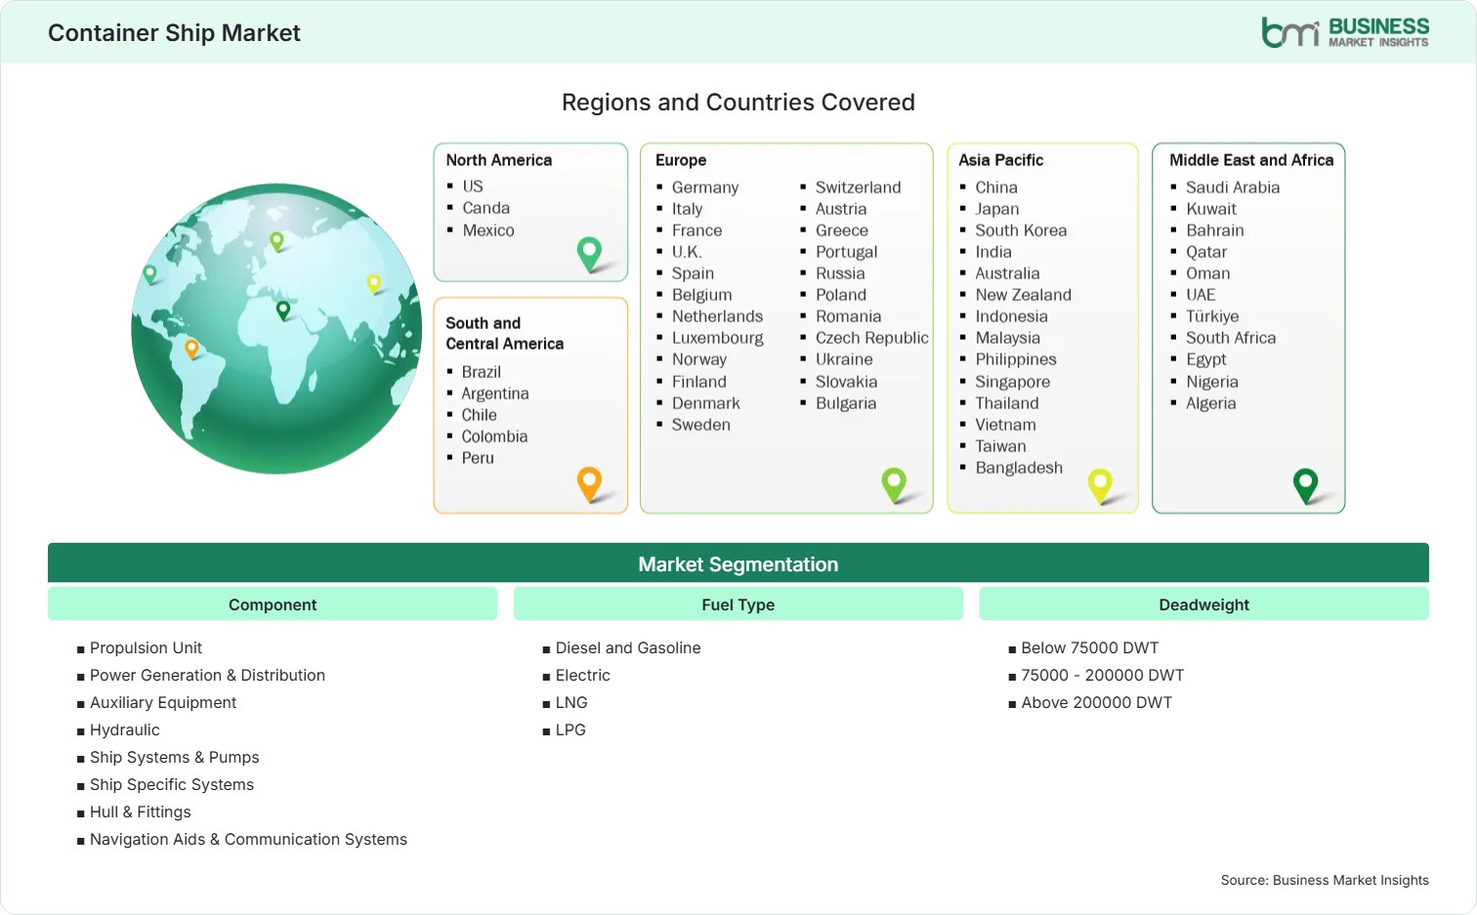
Task: Click China in Asia Pacific list
Action: 996,187
